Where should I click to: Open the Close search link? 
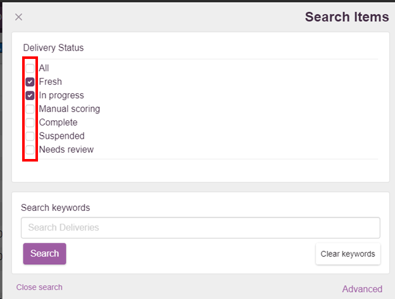click(x=39, y=288)
